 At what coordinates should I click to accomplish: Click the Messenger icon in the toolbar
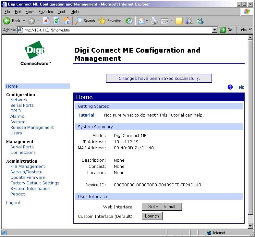(x=200, y=21)
